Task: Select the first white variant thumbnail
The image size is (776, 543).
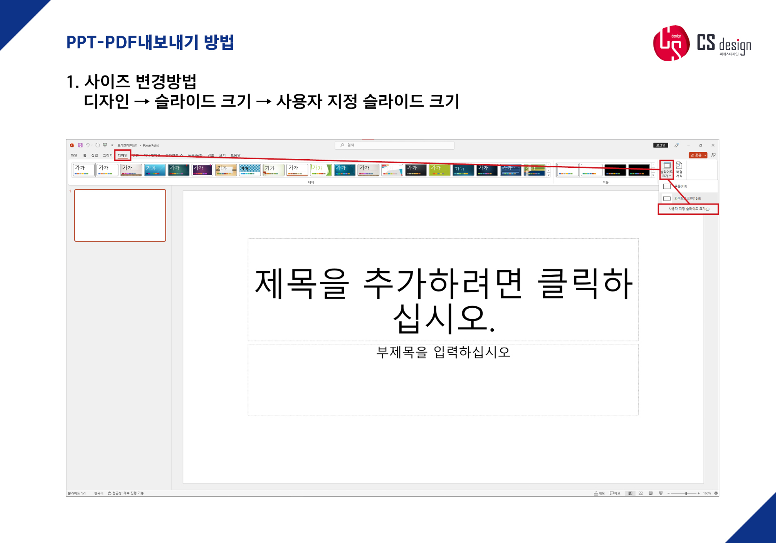Action: pos(568,170)
